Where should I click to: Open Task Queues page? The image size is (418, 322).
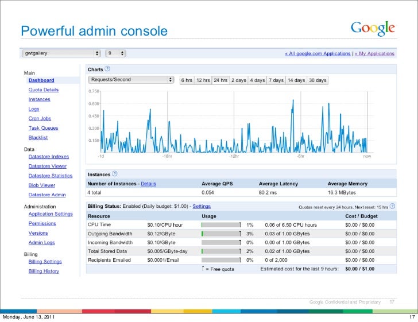click(43, 128)
